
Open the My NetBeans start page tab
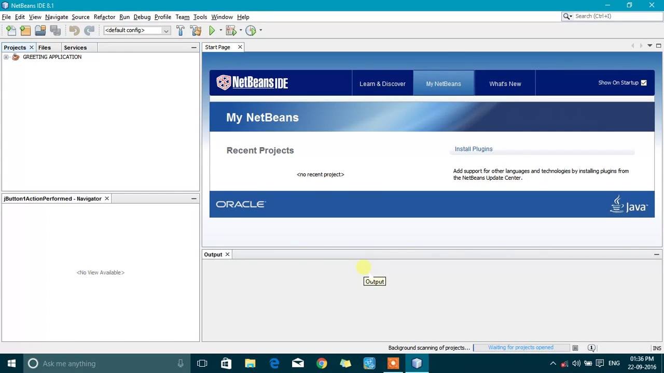(444, 83)
